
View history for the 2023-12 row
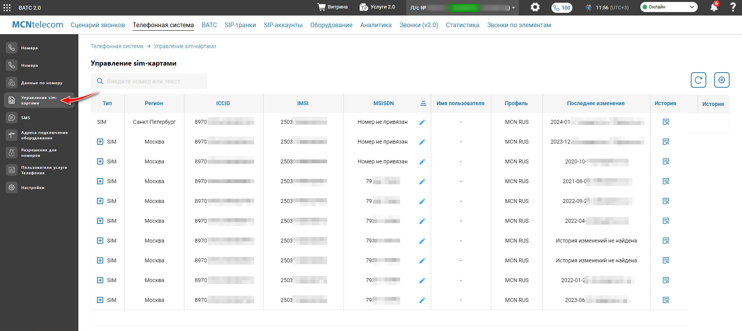coord(666,142)
